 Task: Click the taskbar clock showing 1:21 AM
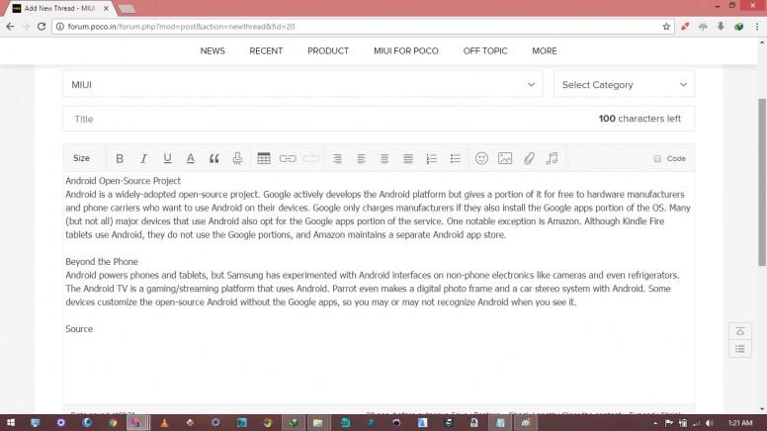740,423
